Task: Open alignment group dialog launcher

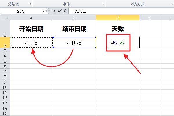Action: (171, 4)
